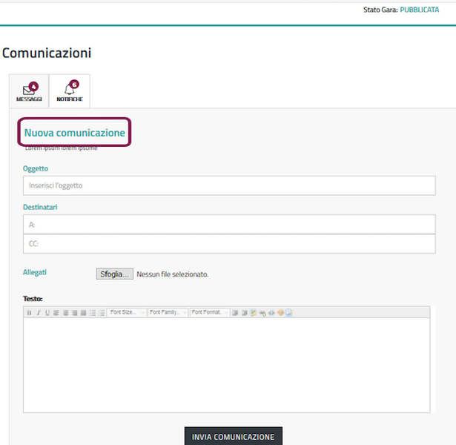Click Sfoglia to browse for attachment
456x445 pixels.
pyautogui.click(x=115, y=274)
